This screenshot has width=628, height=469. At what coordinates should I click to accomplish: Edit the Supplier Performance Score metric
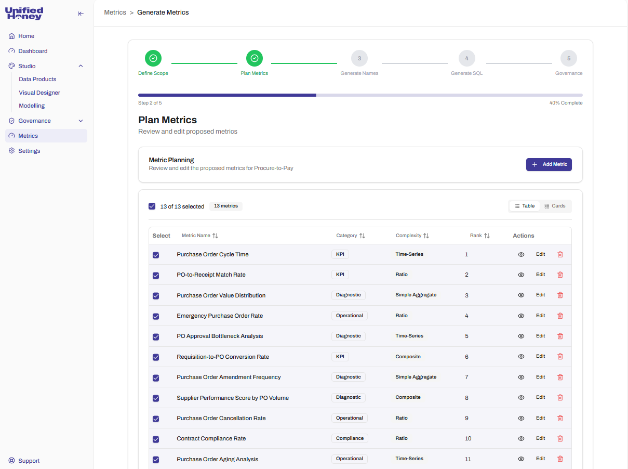tap(540, 397)
